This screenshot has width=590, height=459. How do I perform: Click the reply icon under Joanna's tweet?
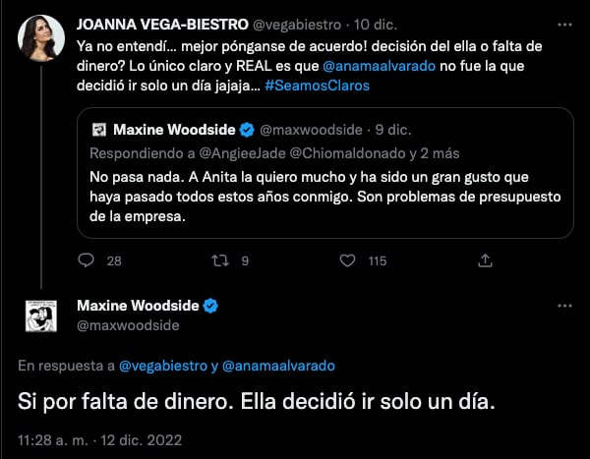click(x=87, y=260)
